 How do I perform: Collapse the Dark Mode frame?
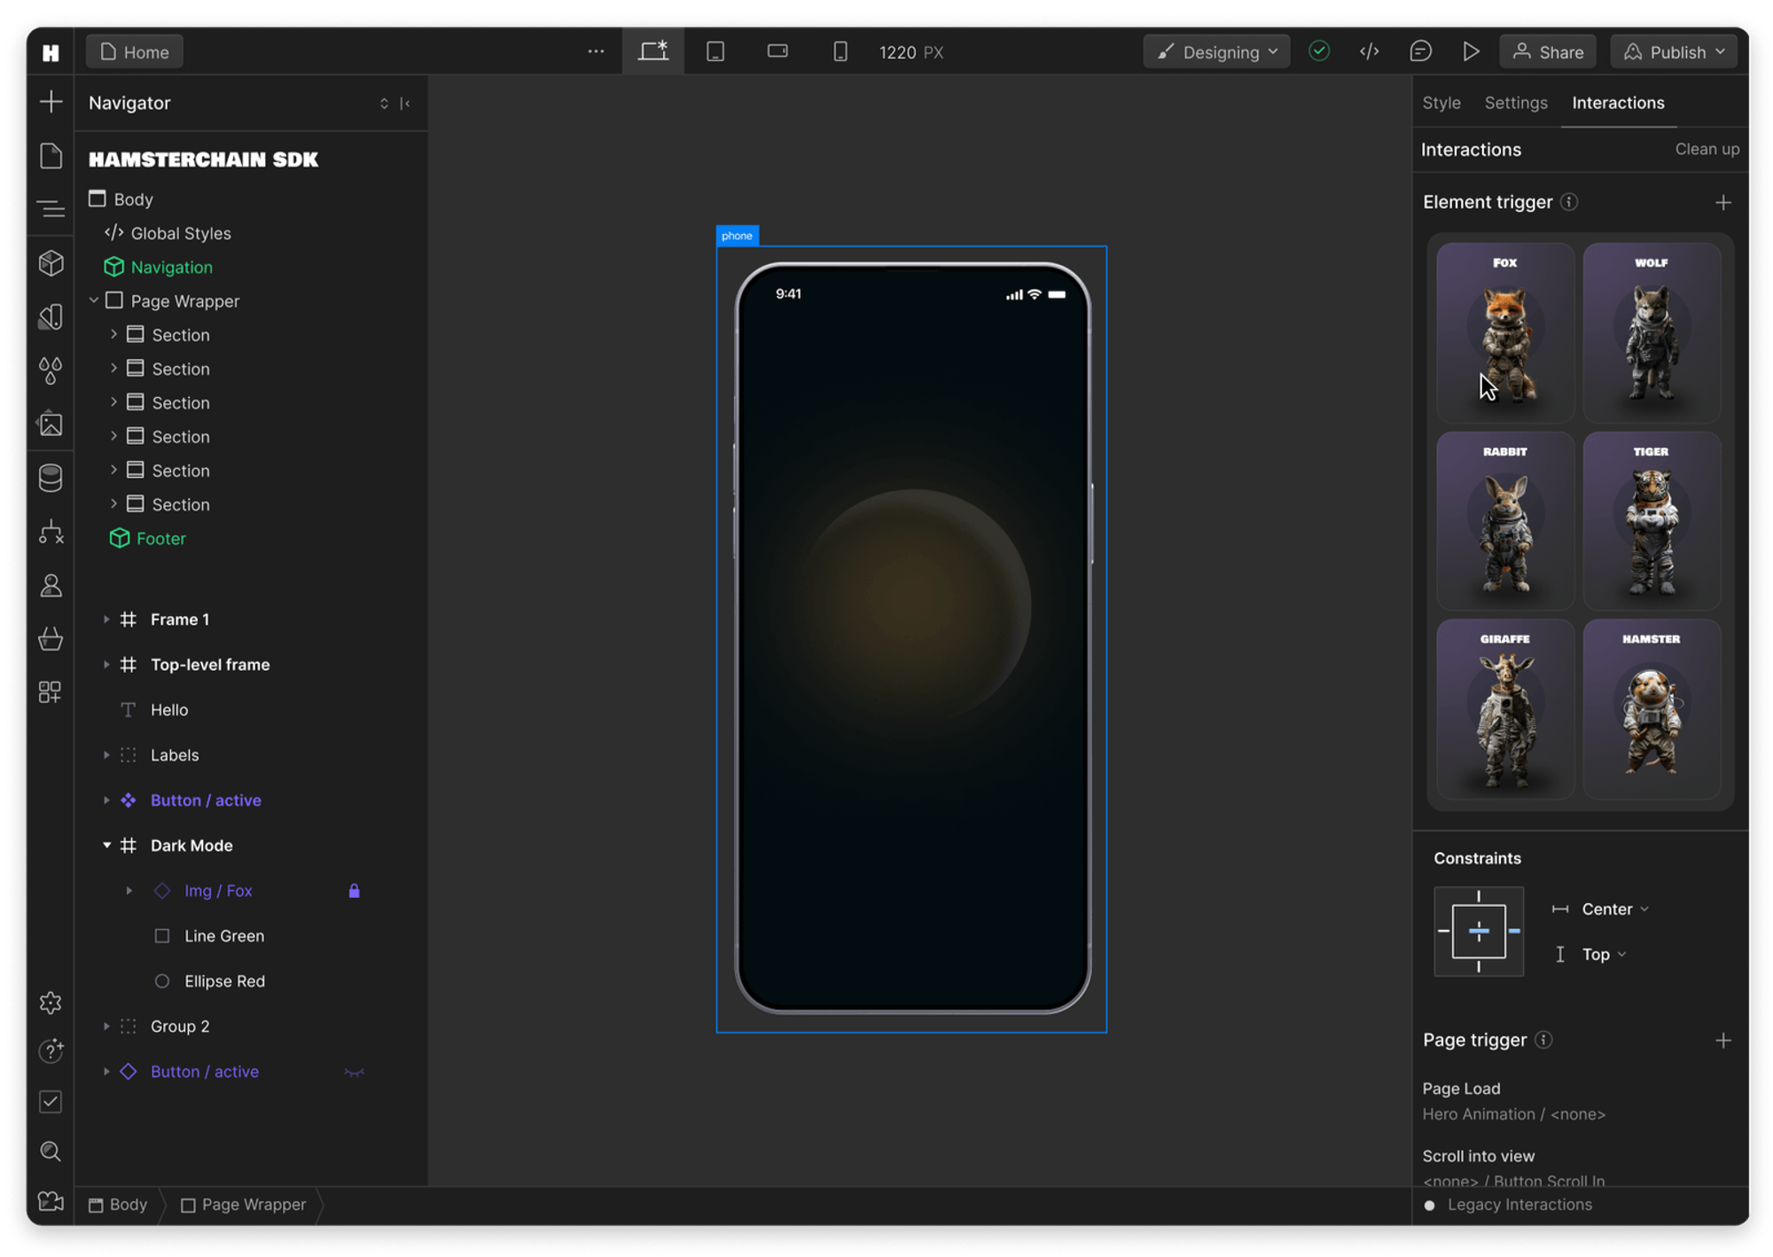(x=106, y=846)
